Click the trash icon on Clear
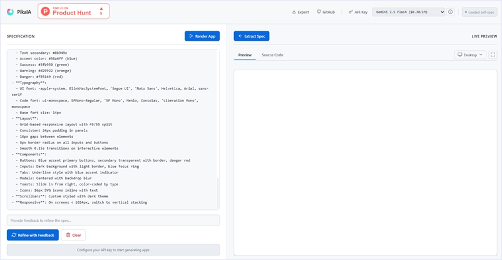The width and height of the screenshot is (502, 260). (68, 235)
